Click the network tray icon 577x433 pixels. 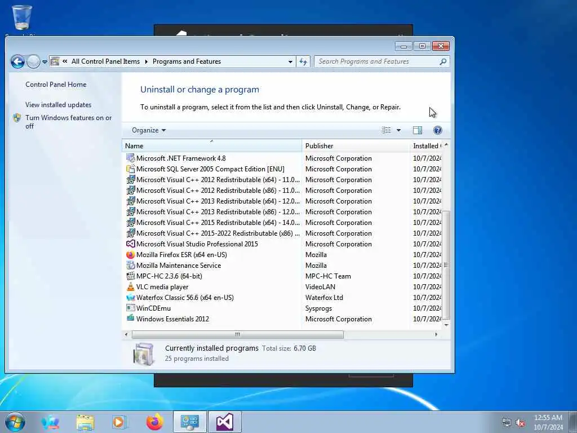507,423
